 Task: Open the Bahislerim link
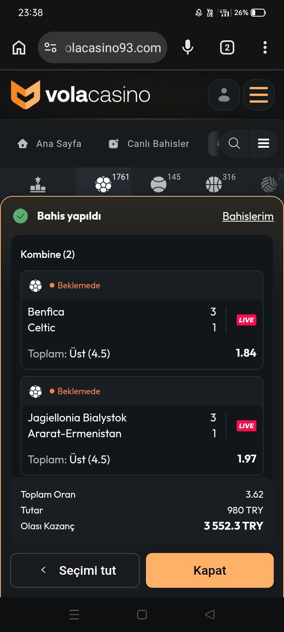248,216
